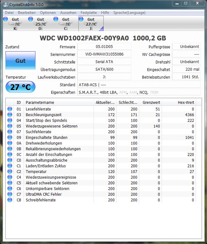The height and width of the screenshot is (244, 207).
Task: Click status orb for Laden/Entladen Zyklus
Action: pos(10,166)
